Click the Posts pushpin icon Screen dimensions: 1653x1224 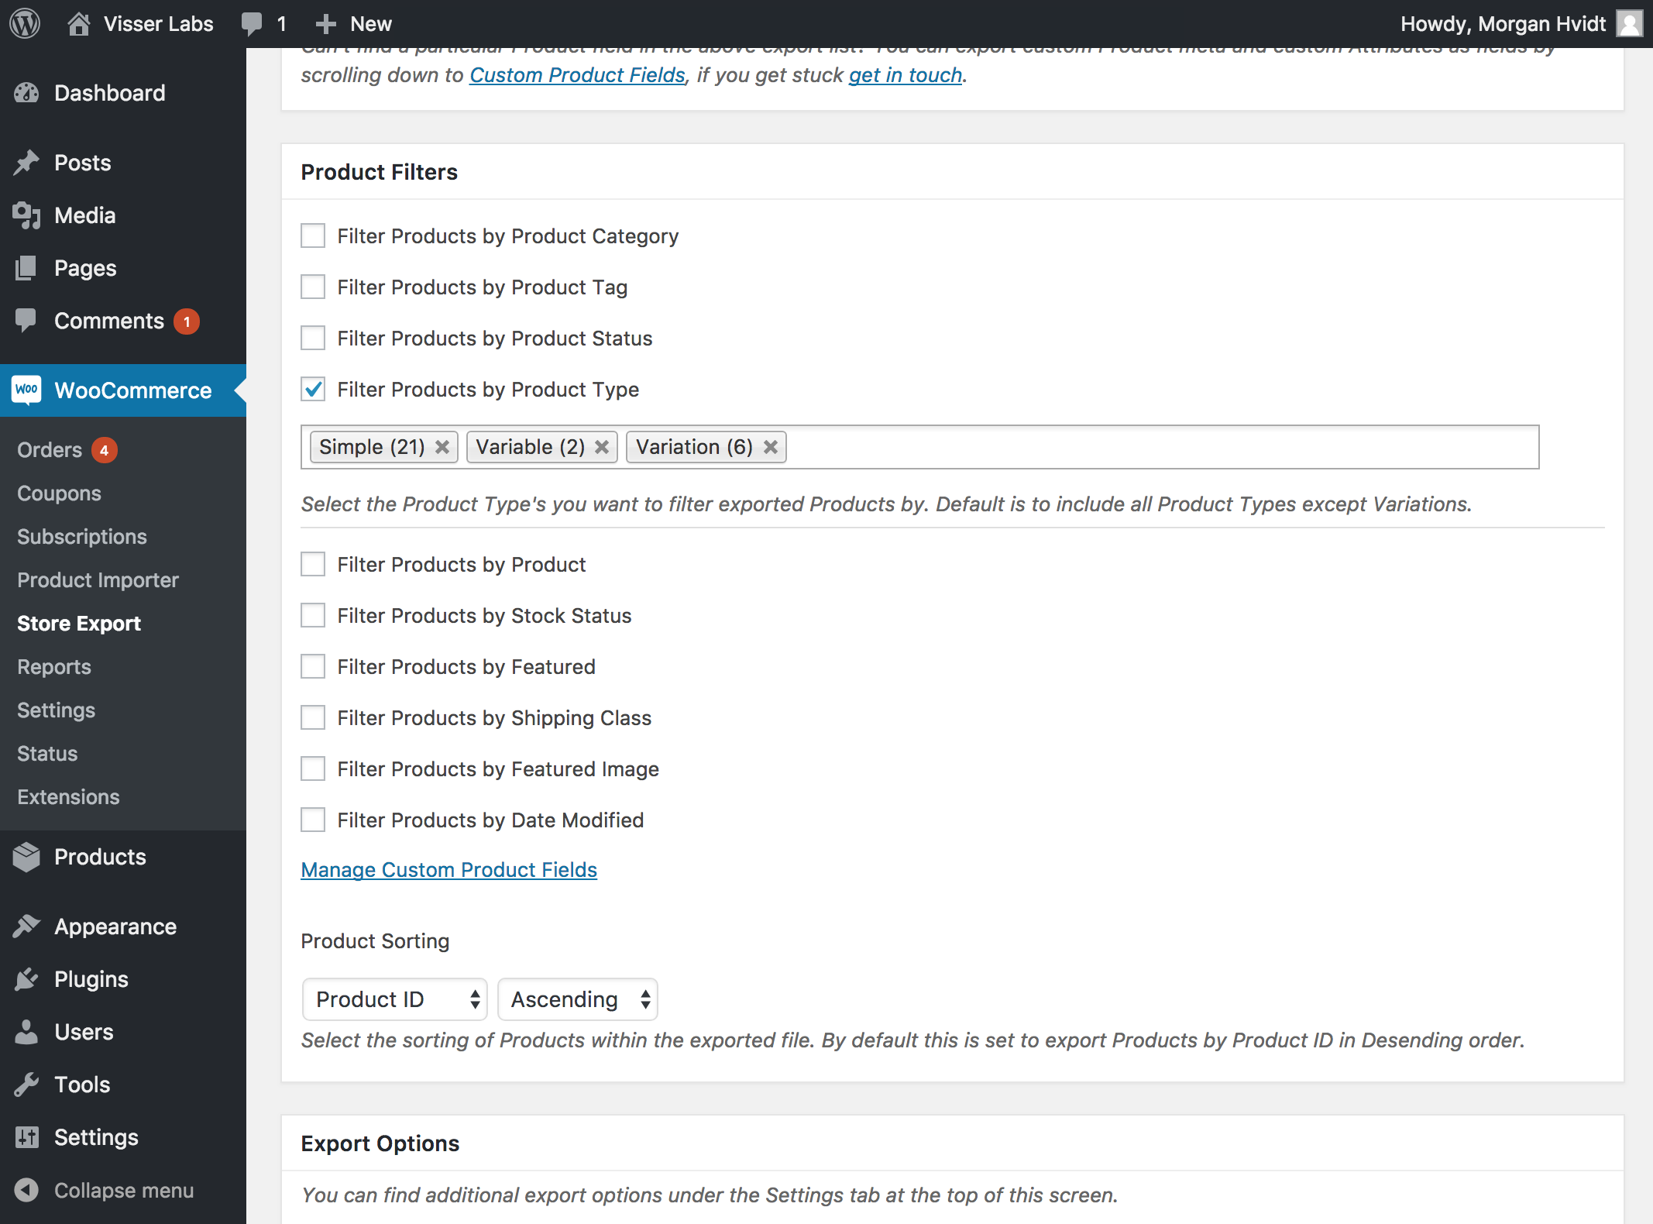click(26, 163)
